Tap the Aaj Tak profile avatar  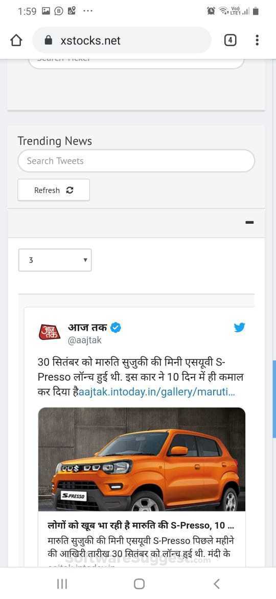coord(50,332)
